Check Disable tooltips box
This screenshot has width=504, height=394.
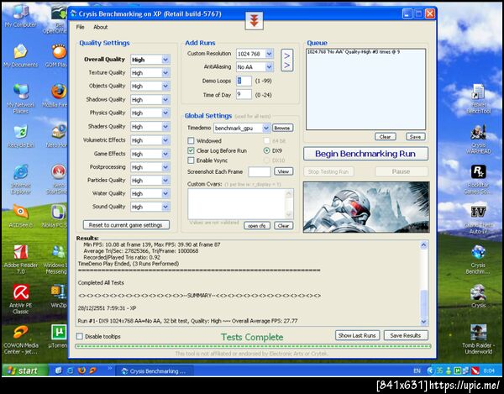[x=80, y=337]
